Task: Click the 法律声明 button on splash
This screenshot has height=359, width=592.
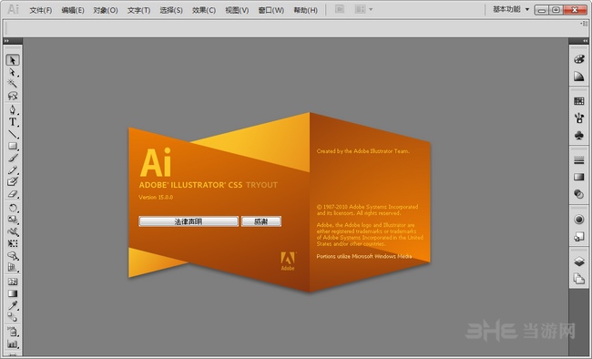Action: [189, 221]
